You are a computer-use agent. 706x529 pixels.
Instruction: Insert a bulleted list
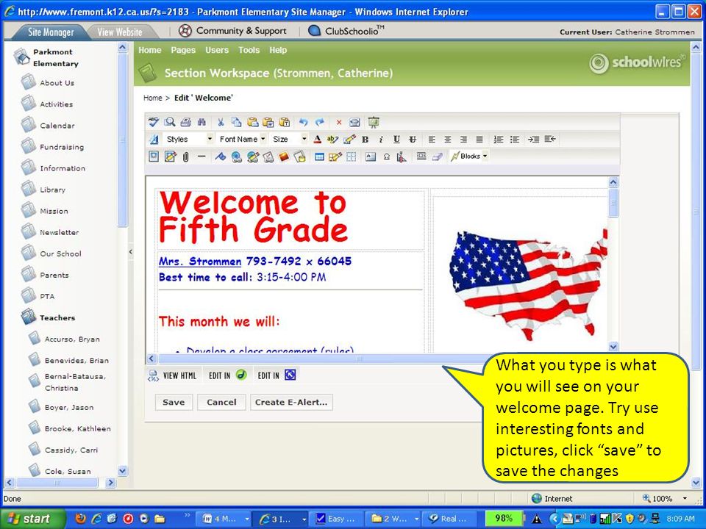tap(515, 140)
